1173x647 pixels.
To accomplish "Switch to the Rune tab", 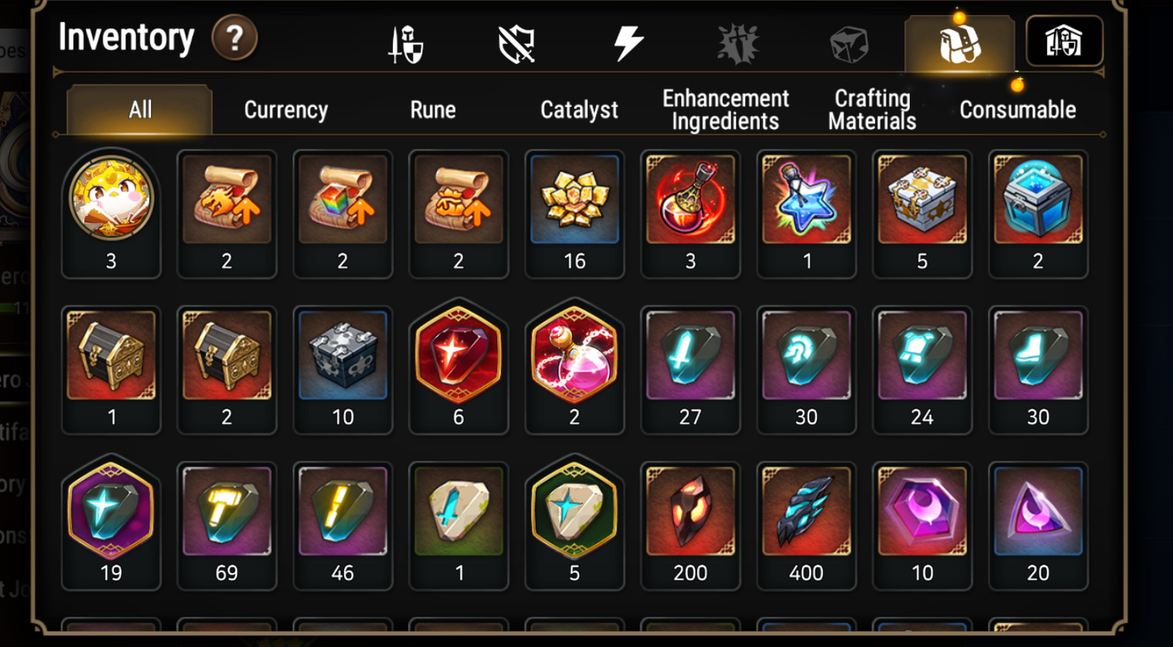I will pyautogui.click(x=433, y=110).
